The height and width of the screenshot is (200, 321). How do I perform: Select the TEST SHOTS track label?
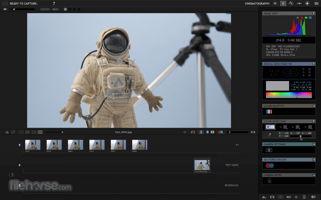232,165
